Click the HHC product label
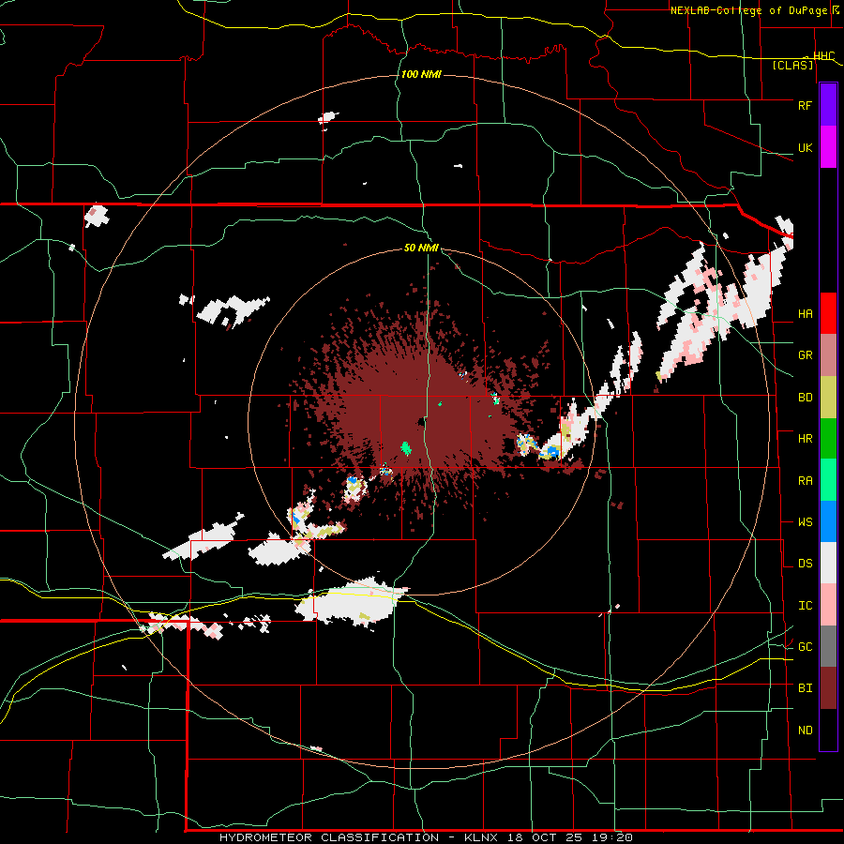Viewport: 844px width, 844px height. click(x=824, y=56)
